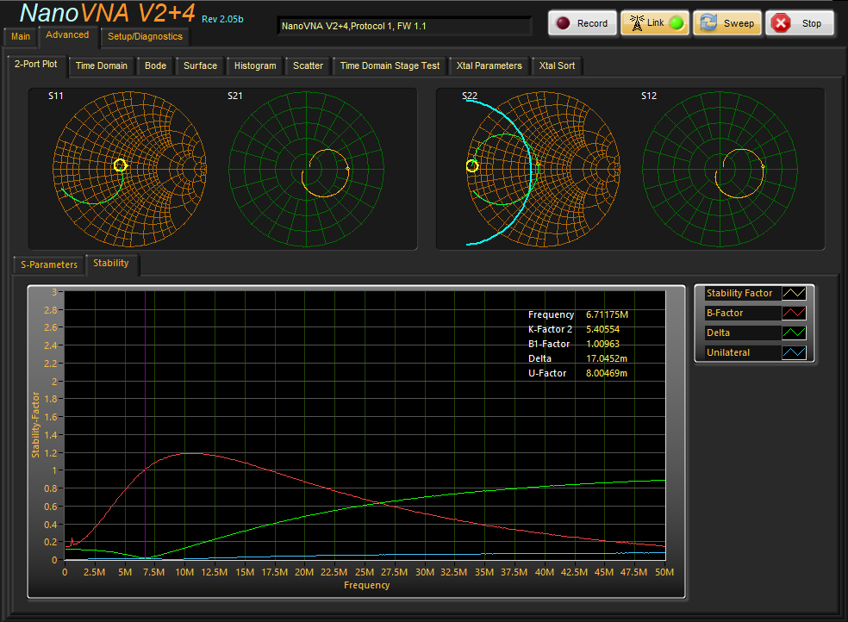Click the Link button label
Screen dimensions: 848x622
coord(656,22)
